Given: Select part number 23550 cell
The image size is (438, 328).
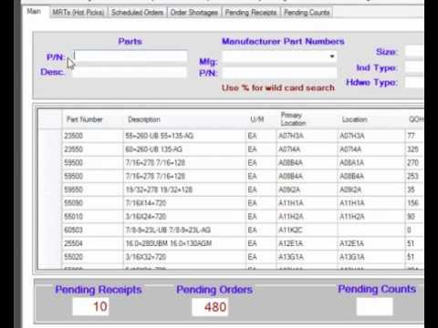Looking at the screenshot, I should (92, 149).
